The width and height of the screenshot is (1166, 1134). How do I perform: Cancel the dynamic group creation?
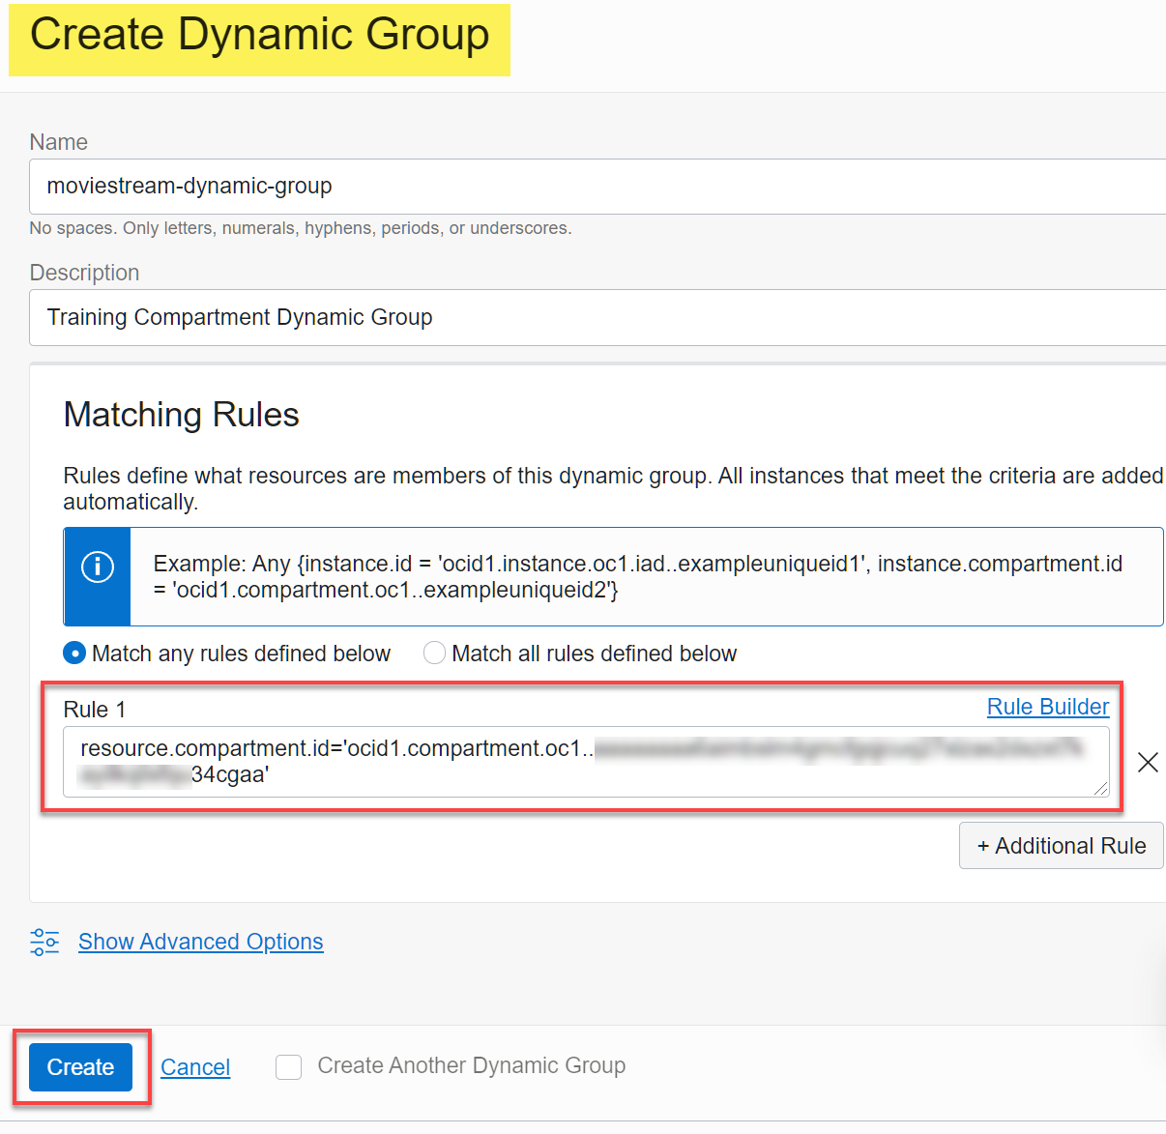pos(195,1067)
